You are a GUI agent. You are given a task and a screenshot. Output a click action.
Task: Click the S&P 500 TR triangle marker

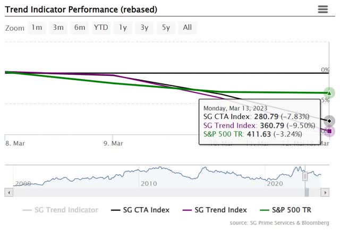pyautogui.click(x=329, y=93)
